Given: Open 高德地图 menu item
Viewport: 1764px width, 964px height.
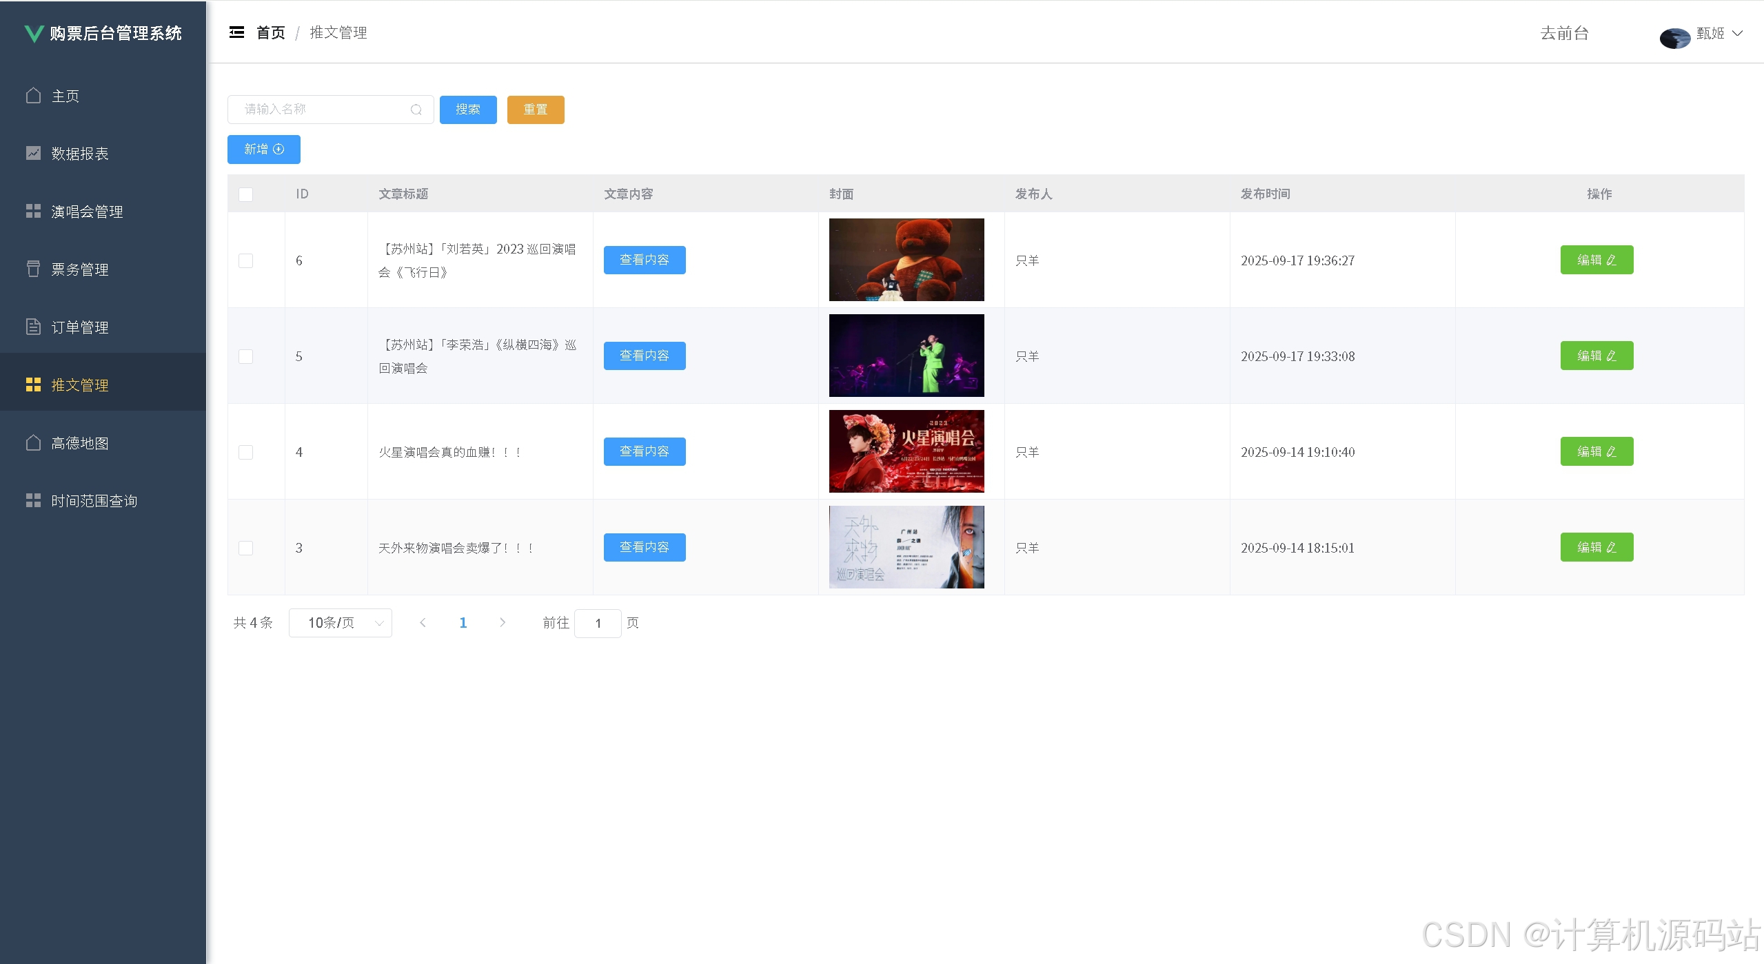Looking at the screenshot, I should [103, 443].
